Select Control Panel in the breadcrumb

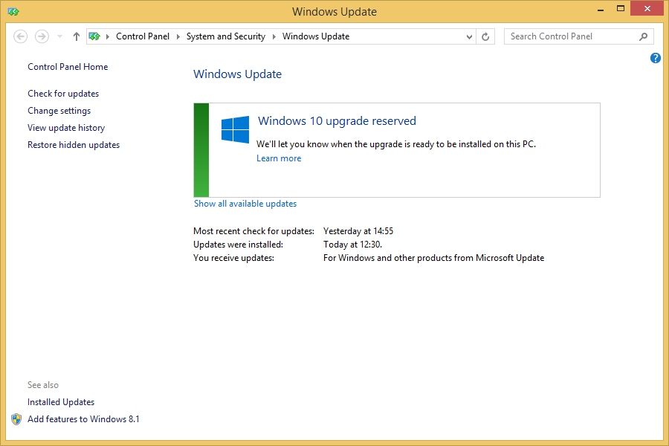pos(143,36)
